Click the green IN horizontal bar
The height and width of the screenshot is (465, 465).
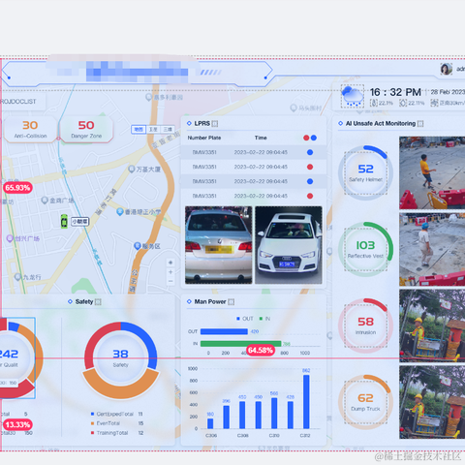click(241, 344)
